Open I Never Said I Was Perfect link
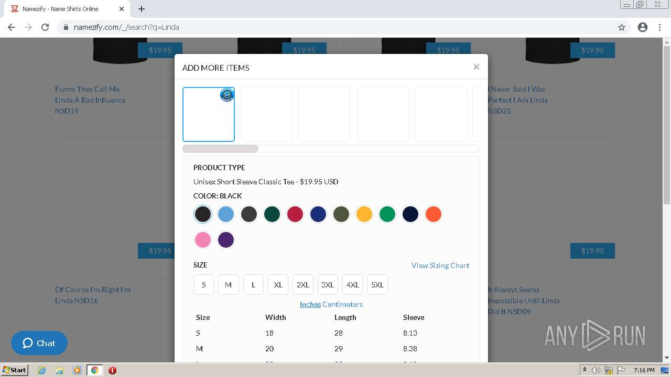Screen dimensions: 671x377 pyautogui.click(x=517, y=100)
